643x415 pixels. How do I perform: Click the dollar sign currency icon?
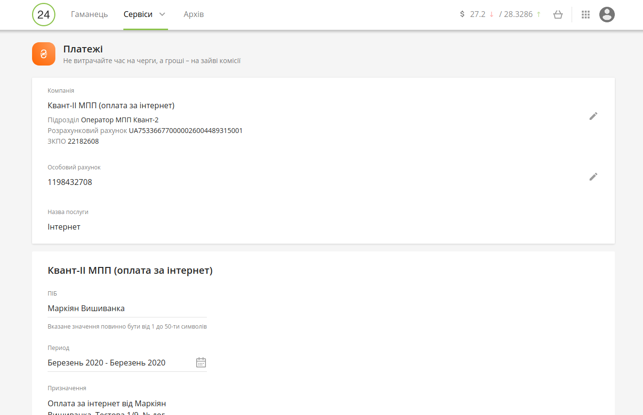[462, 15]
